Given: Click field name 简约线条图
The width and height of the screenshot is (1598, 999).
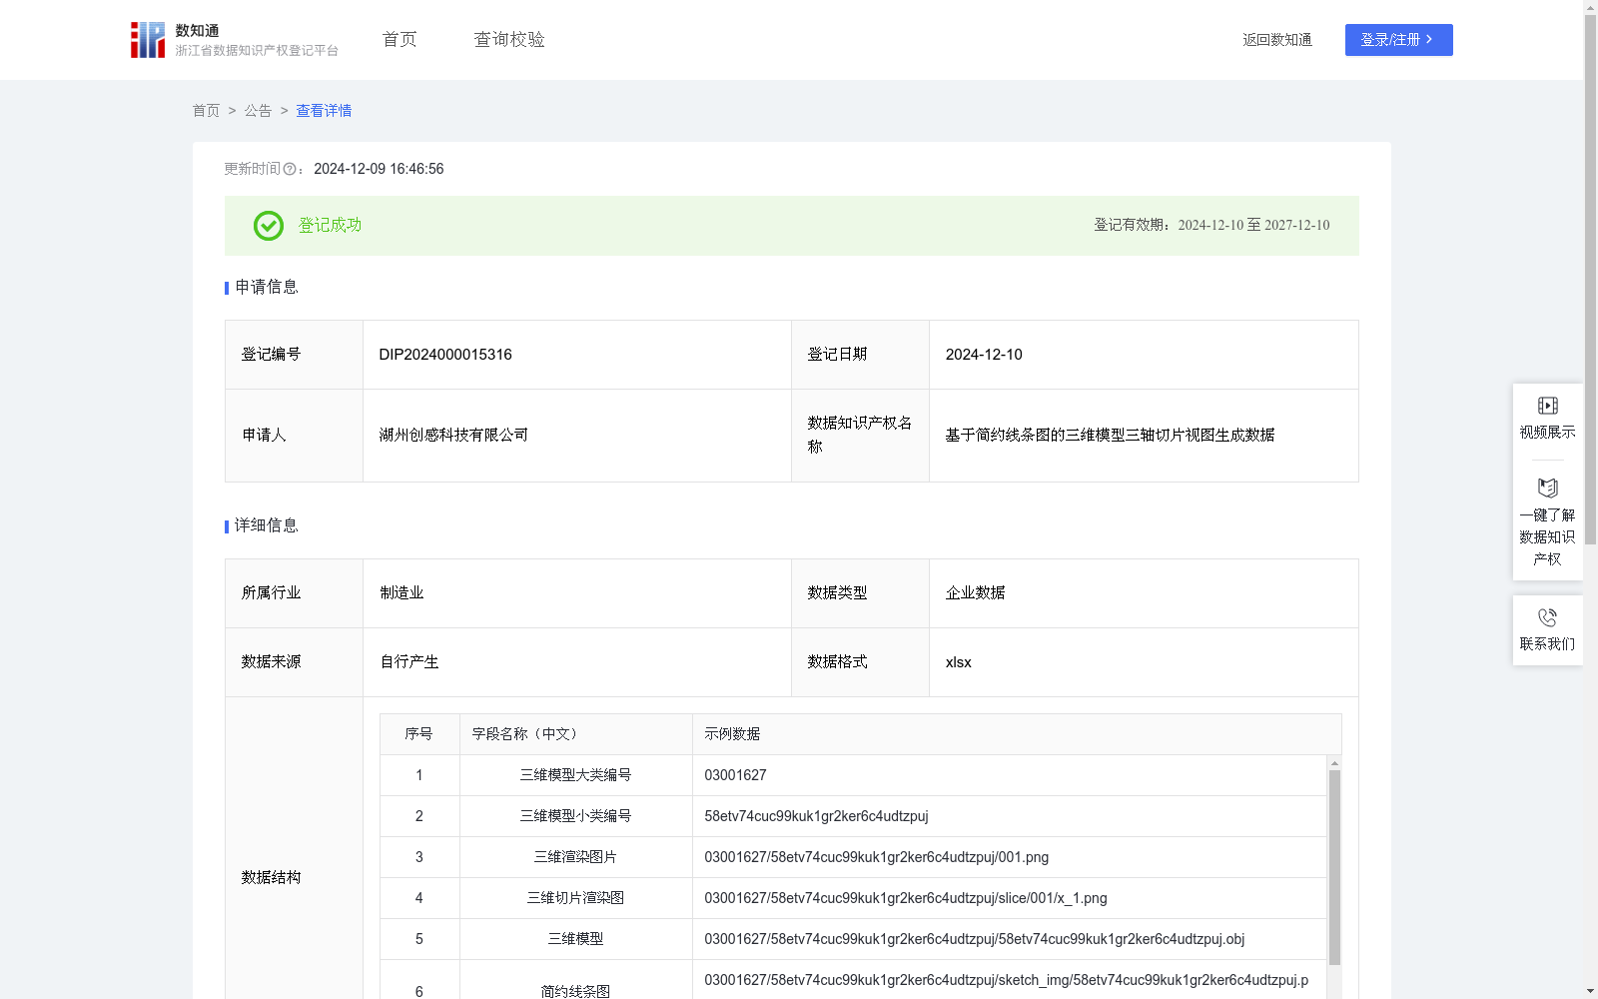Looking at the screenshot, I should tap(575, 991).
